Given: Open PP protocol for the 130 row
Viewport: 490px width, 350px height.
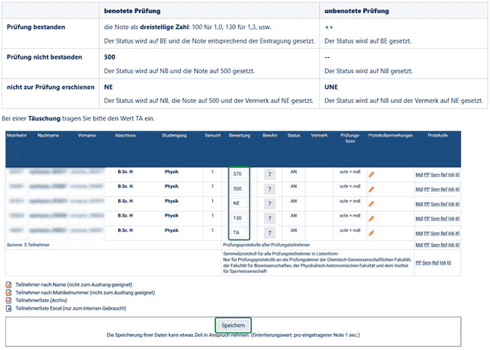Looking at the screenshot, I should (x=427, y=219).
